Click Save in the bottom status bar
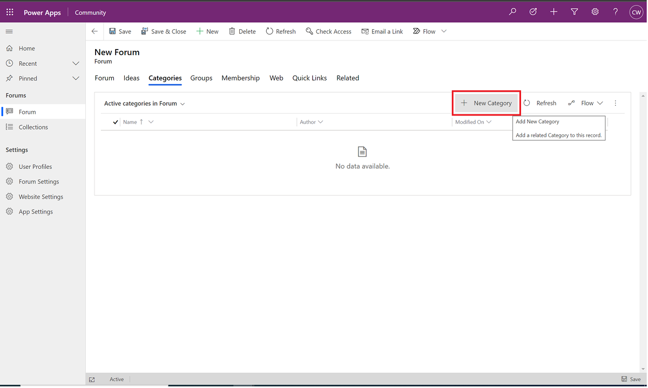This screenshot has height=388, width=648. pos(631,379)
